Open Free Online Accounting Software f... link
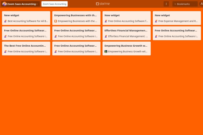Screen dimensions: 203x135 128,21
